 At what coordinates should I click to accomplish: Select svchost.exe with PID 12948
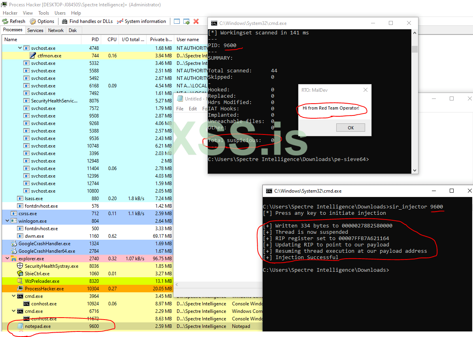point(88,161)
